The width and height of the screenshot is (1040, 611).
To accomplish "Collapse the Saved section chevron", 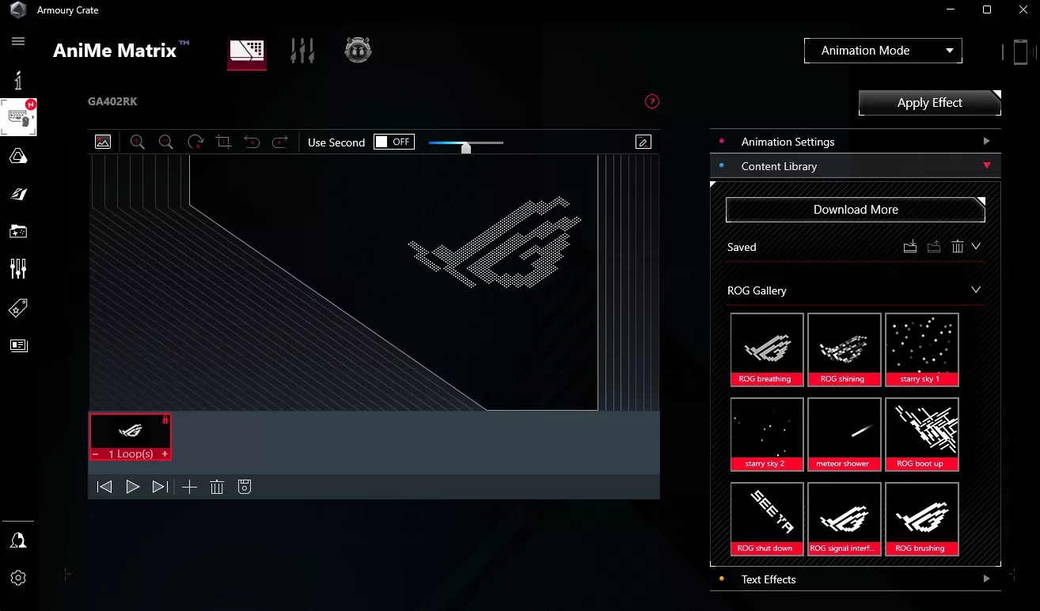I will click(976, 247).
